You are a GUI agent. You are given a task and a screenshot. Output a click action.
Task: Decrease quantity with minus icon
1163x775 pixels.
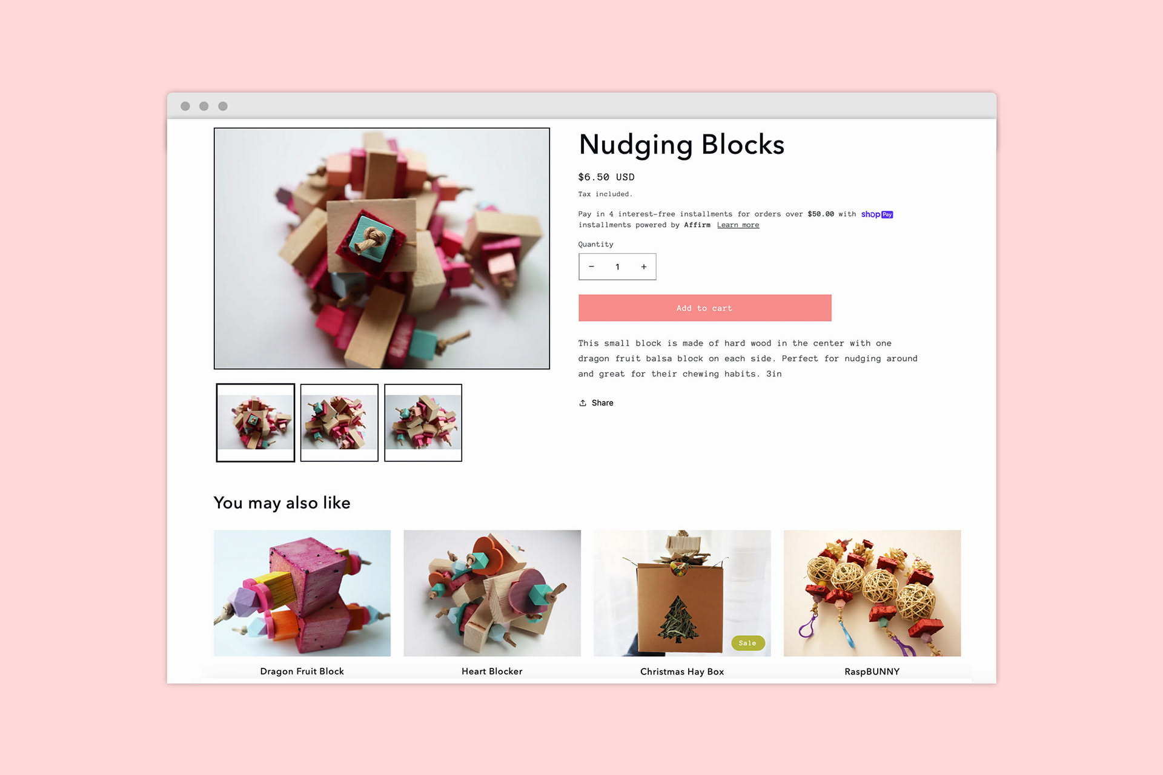[591, 267]
